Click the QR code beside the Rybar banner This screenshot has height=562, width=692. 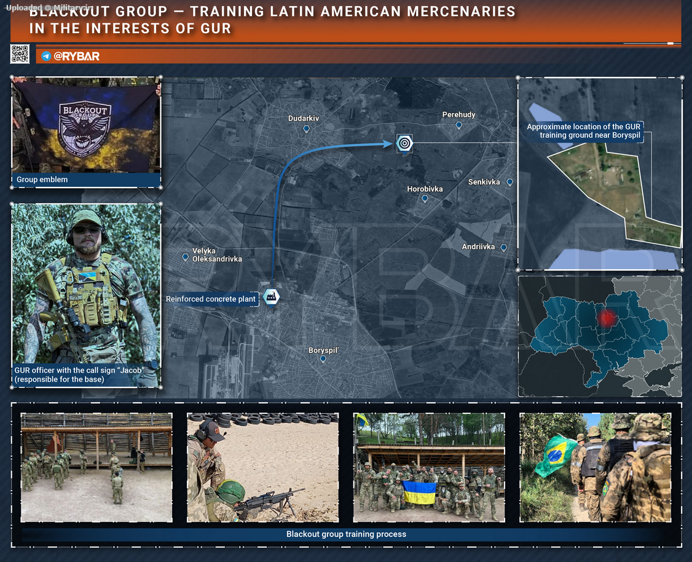coord(20,54)
